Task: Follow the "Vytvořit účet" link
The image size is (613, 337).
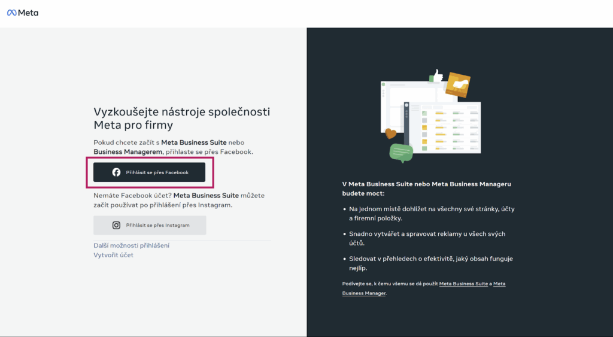Action: 113,255
